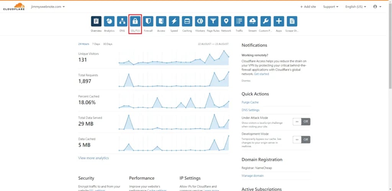Open the Stream cloud icon
The height and width of the screenshot is (191, 392).
(253, 21)
